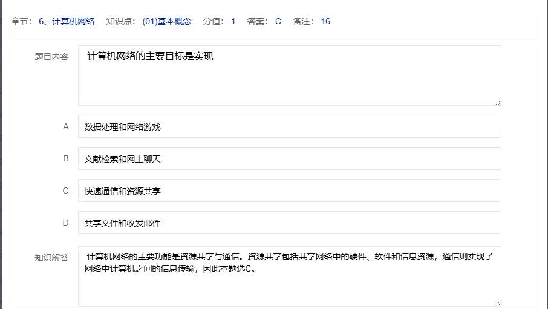Click the "知识解答" field label
The height and width of the screenshot is (309, 548).
click(x=51, y=257)
